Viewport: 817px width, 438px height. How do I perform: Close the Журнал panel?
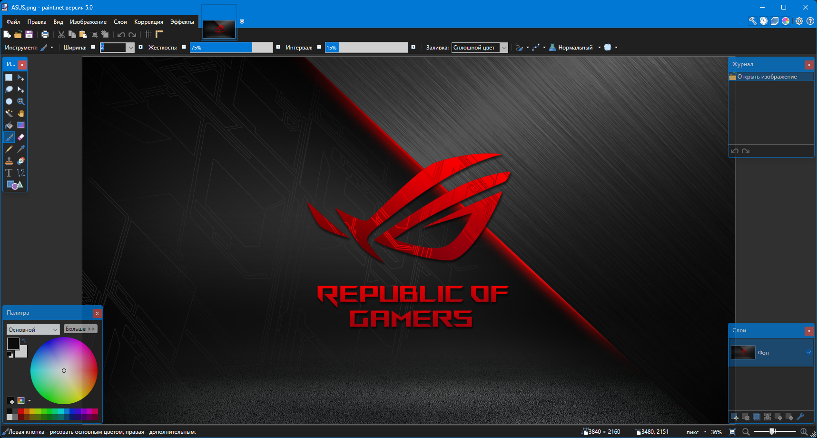click(809, 65)
